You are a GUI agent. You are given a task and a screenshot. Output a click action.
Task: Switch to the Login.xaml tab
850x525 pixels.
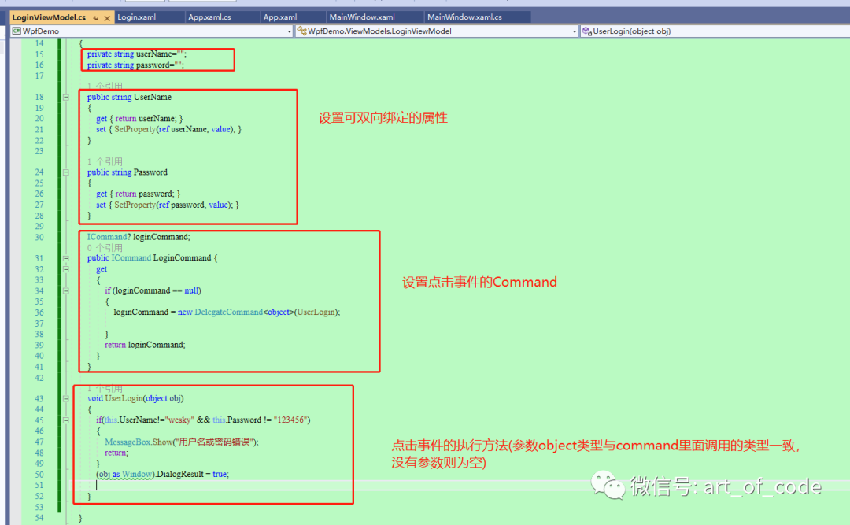point(137,17)
